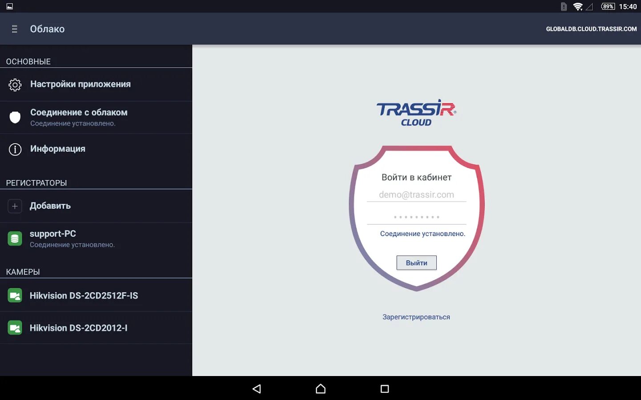Click the info circle icon
The height and width of the screenshot is (400, 641).
coord(15,149)
